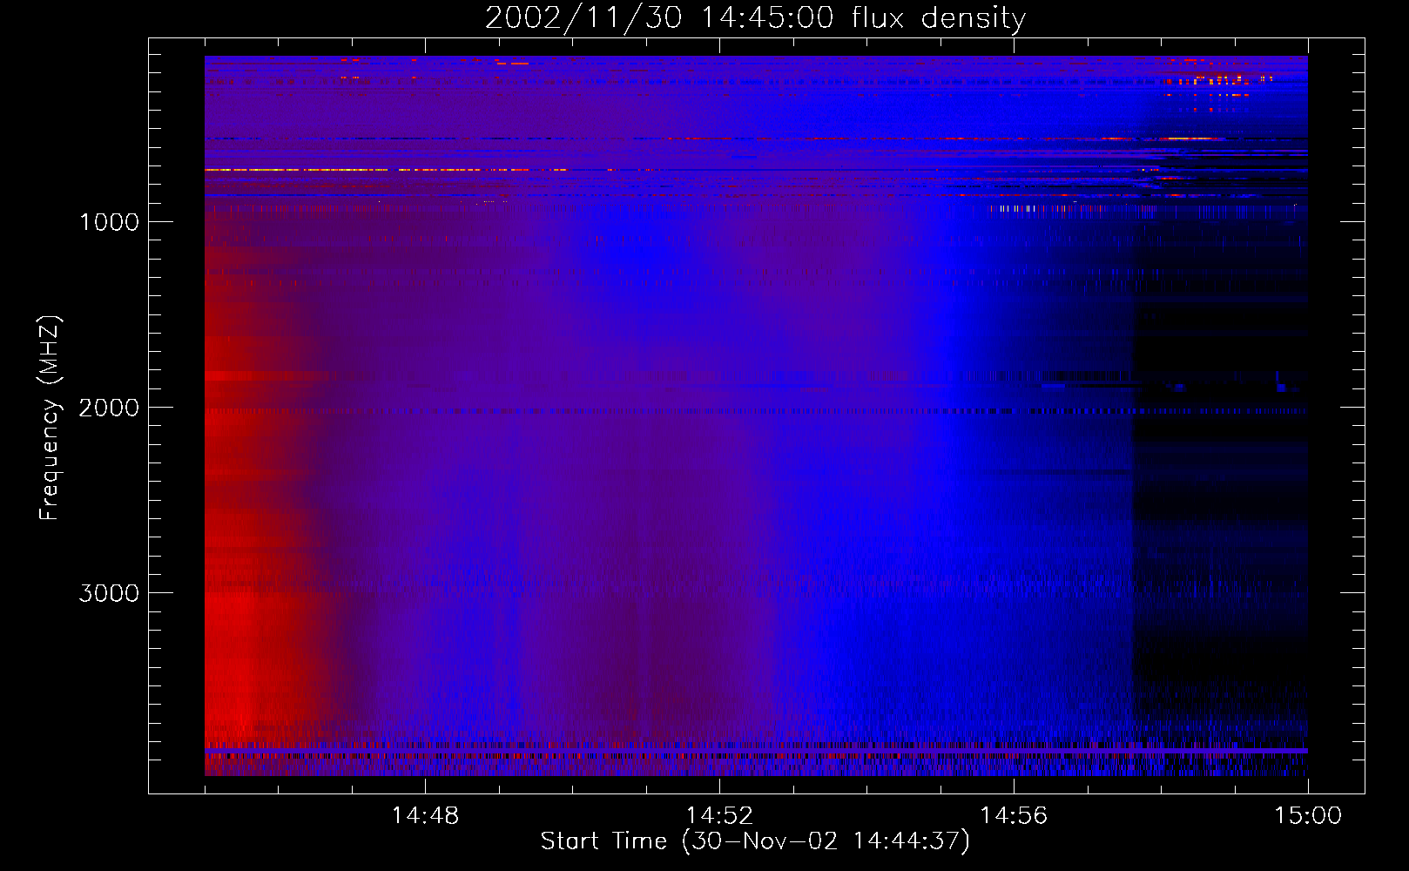Click the frequency tick label "3000"
Image resolution: width=1409 pixels, height=871 pixels.
109,593
